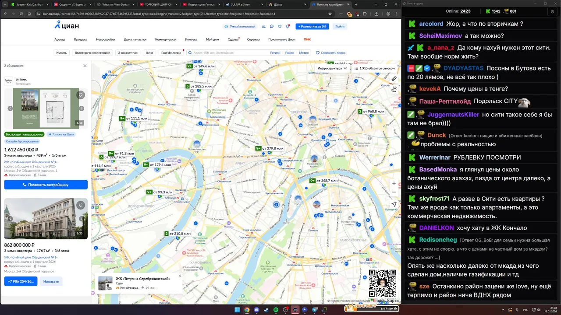Open favorites heart icon in Cian header
The image size is (561, 315).
280,26
